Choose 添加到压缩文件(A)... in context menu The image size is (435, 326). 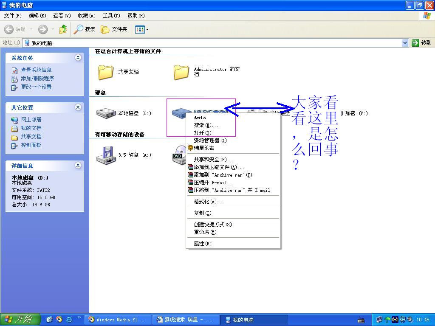click(x=233, y=167)
